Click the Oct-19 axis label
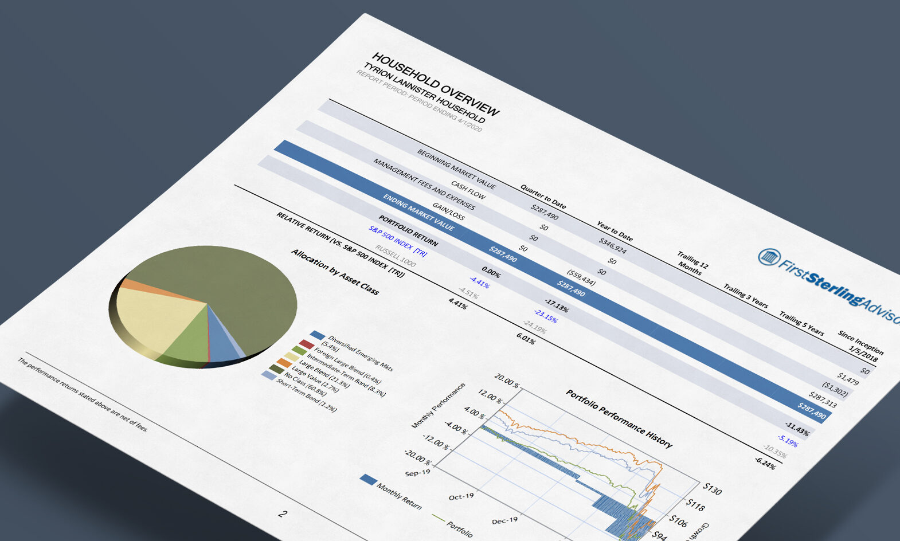This screenshot has width=900, height=541. pyautogui.click(x=461, y=496)
